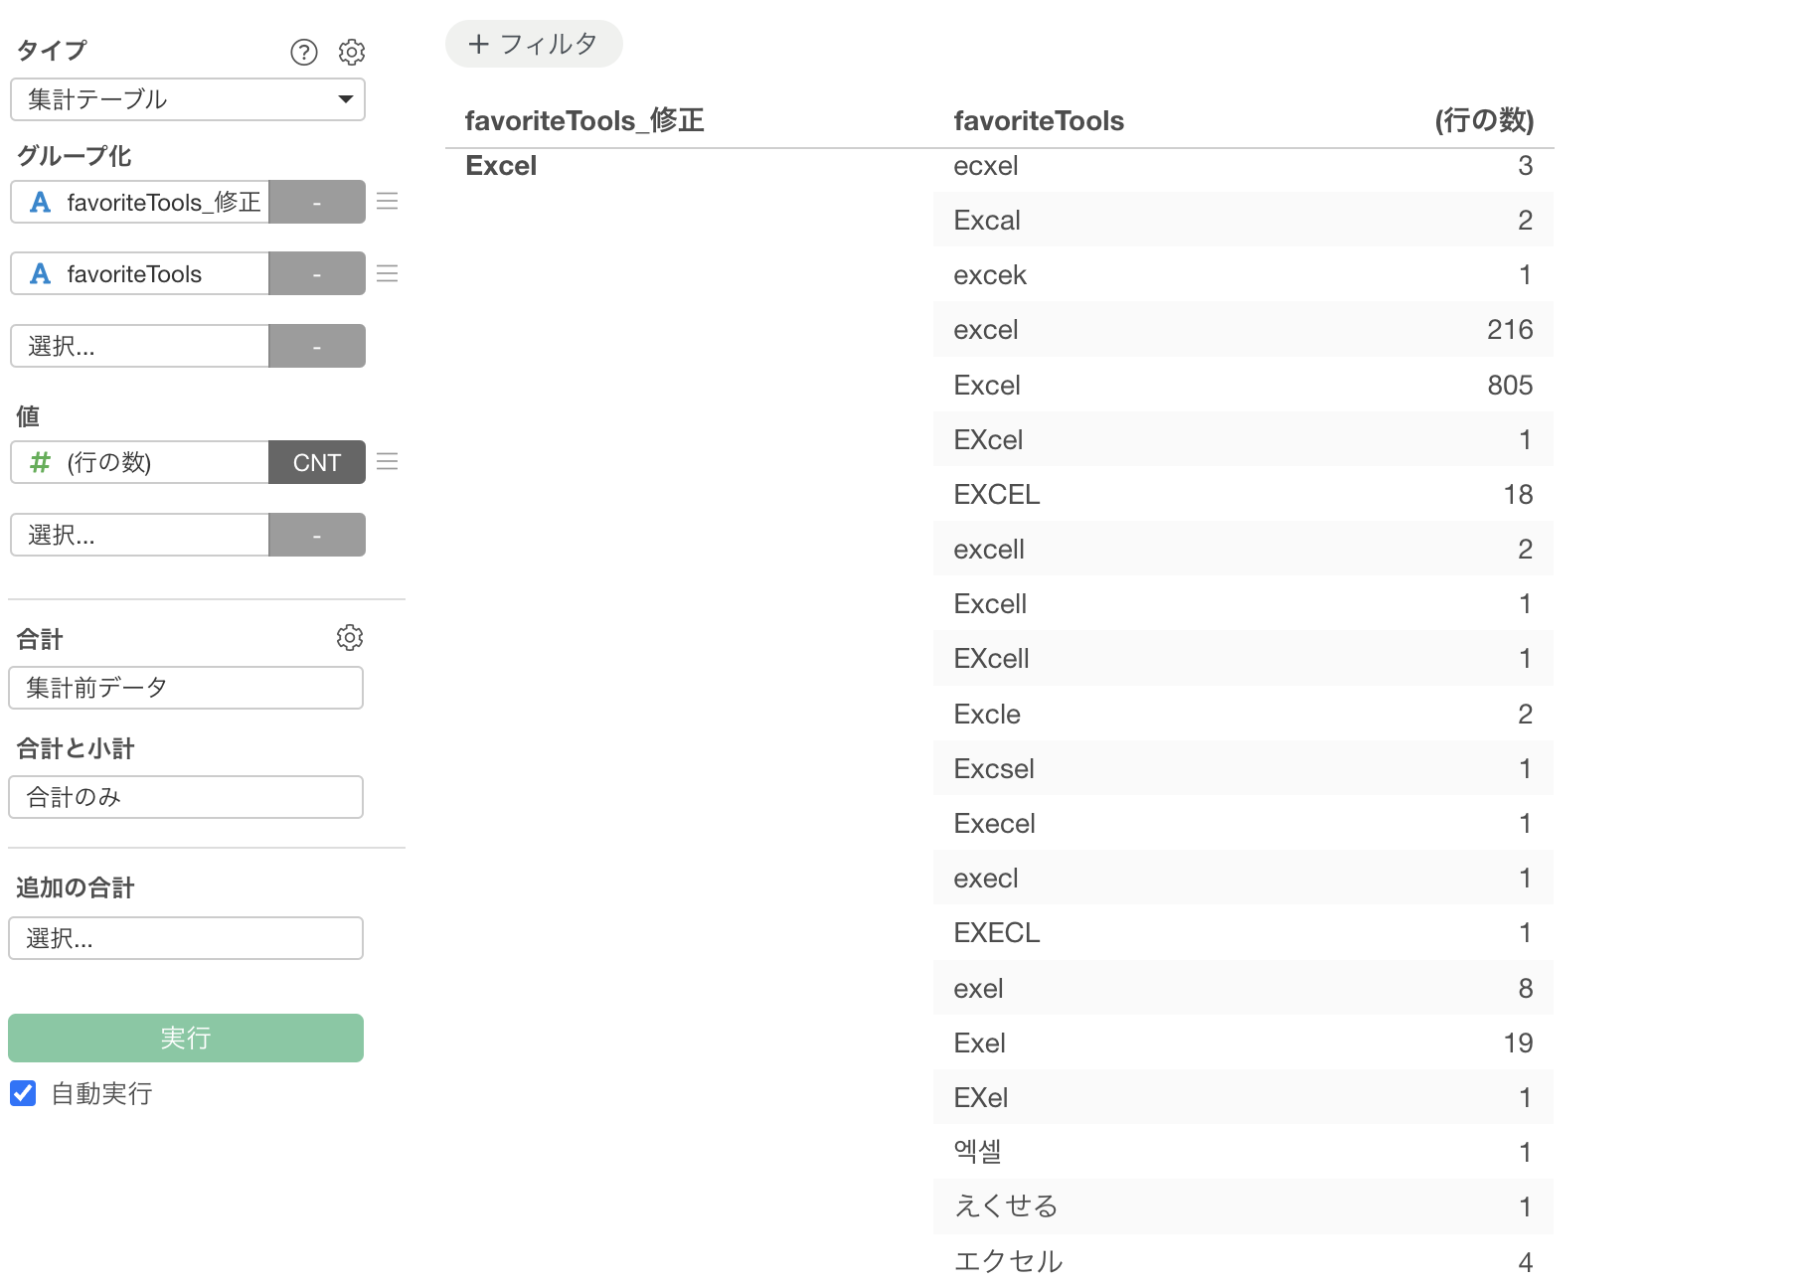Click the favoriteTools_修正 row menu handle
This screenshot has width=1813, height=1284.
tap(388, 202)
